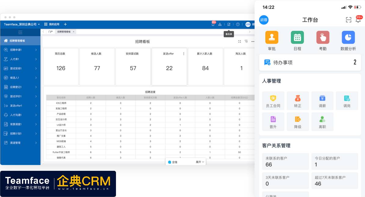Open the Teamface_深圳企典公司 company dropdown
The width and height of the screenshot is (365, 197).
(x=22, y=24)
